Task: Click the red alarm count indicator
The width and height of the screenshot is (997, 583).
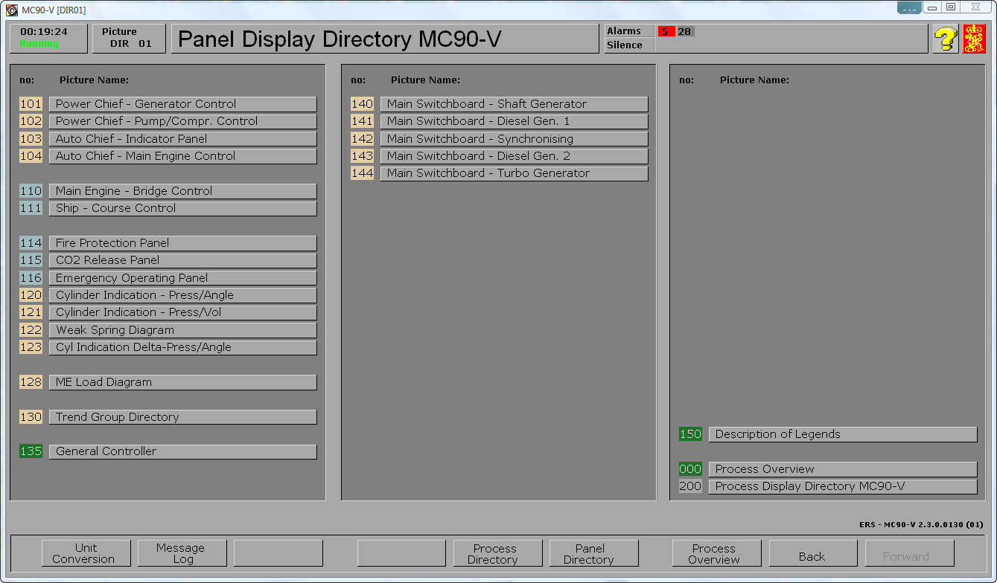Action: point(665,31)
